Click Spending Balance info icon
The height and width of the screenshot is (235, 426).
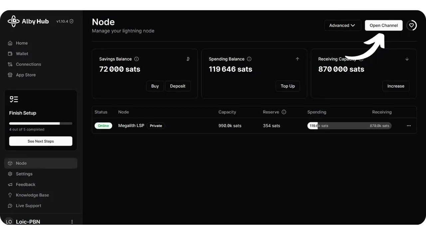pyautogui.click(x=249, y=59)
